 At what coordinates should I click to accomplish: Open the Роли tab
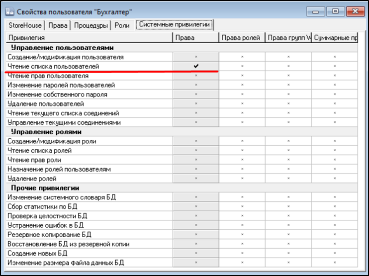pyautogui.click(x=122, y=25)
